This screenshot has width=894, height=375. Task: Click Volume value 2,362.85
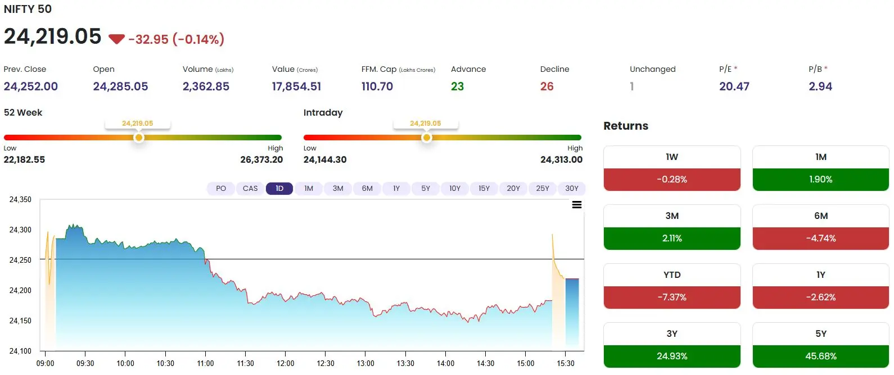point(206,86)
